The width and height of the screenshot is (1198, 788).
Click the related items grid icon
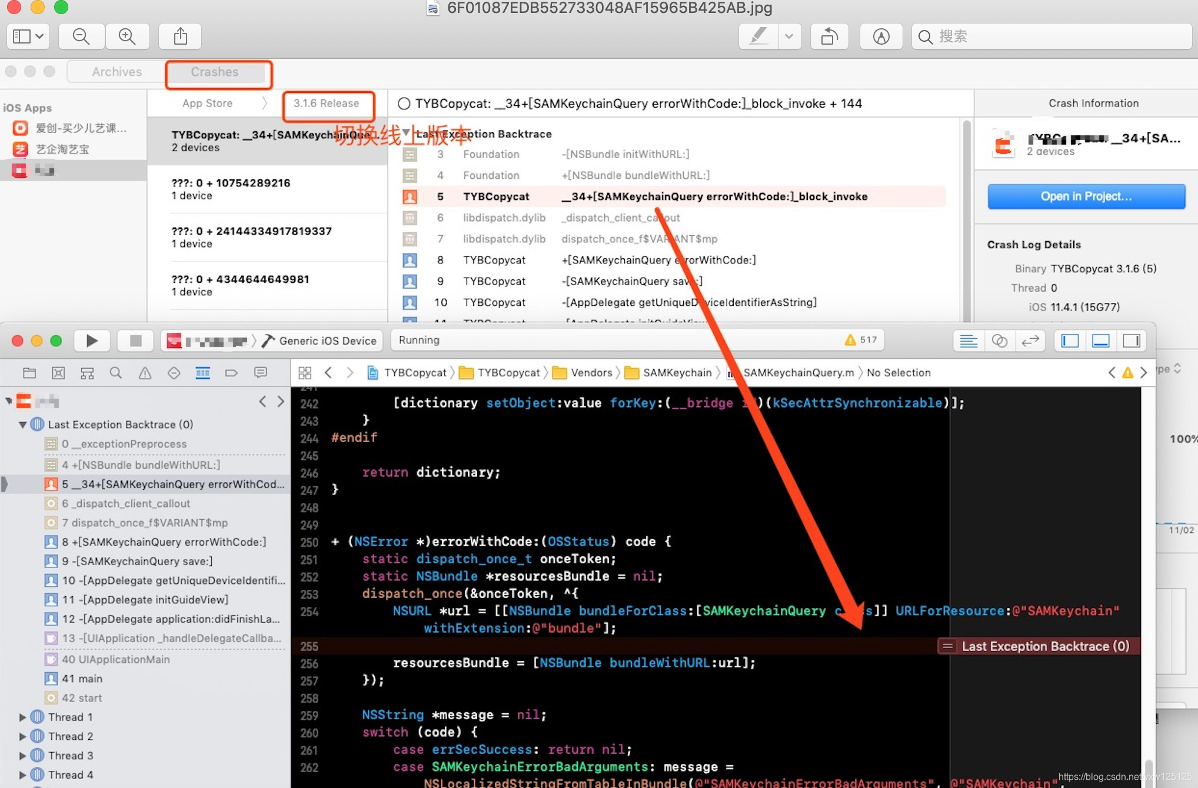[x=305, y=373]
